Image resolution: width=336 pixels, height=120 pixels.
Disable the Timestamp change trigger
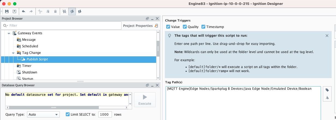[203, 27]
